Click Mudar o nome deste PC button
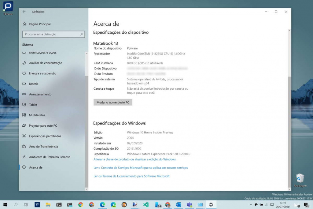This screenshot has width=313, height=209. pos(113,103)
